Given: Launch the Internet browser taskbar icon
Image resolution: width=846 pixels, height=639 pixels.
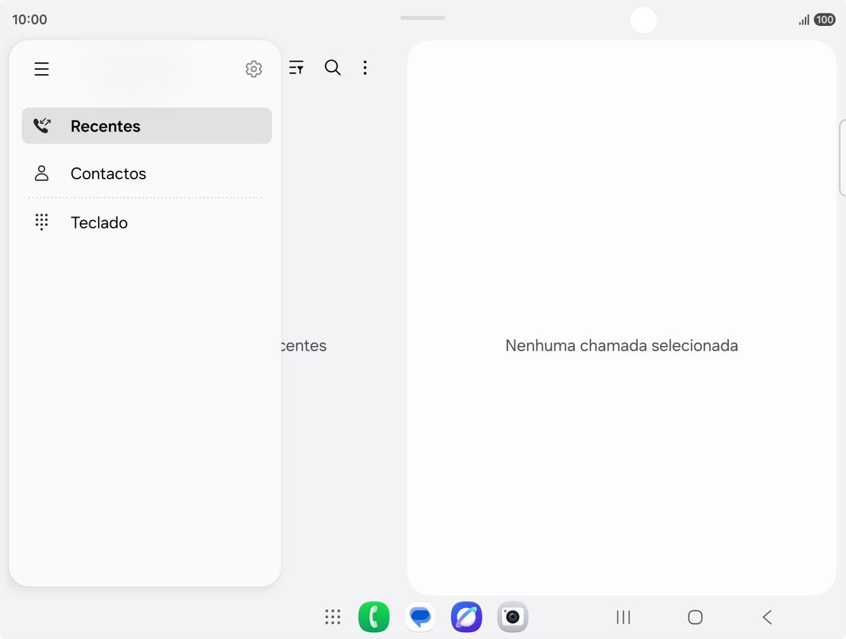Looking at the screenshot, I should (x=466, y=617).
